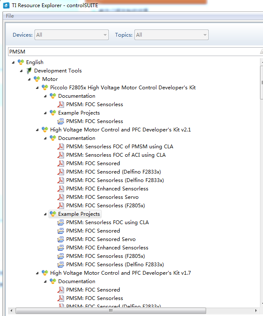This screenshot has width=263, height=316.
Task: Click PDF icon for v2.1 FOC Sensored (Delfino F2833x) doc
Action: click(x=61, y=172)
